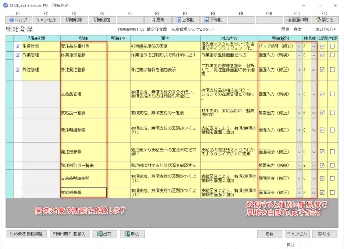The height and width of the screenshot is (249, 344).
Task: Open 明細種別 dropdown for 発注残参照 row
Action: (299, 152)
